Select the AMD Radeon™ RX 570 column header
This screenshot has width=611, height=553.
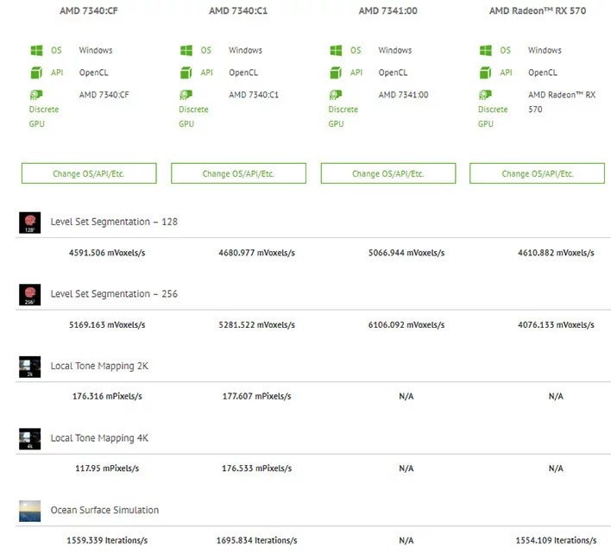coord(538,11)
